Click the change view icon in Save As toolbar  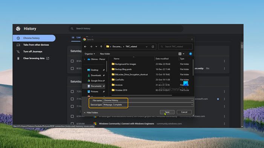point(180,54)
